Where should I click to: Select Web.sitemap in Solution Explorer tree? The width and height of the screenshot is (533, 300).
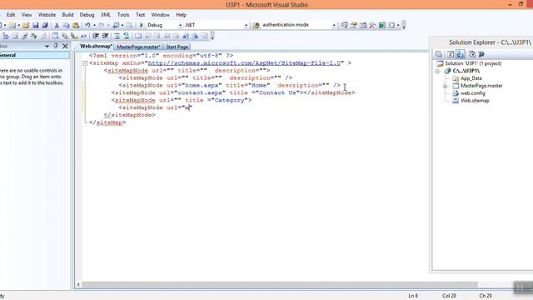point(475,101)
